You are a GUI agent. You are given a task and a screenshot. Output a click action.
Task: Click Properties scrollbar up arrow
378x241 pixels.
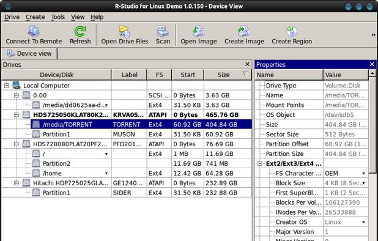[x=372, y=73]
